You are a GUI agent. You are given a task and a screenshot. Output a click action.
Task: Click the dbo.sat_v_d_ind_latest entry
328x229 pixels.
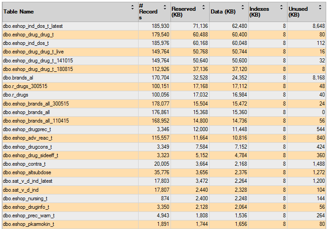pyautogui.click(x=27, y=181)
